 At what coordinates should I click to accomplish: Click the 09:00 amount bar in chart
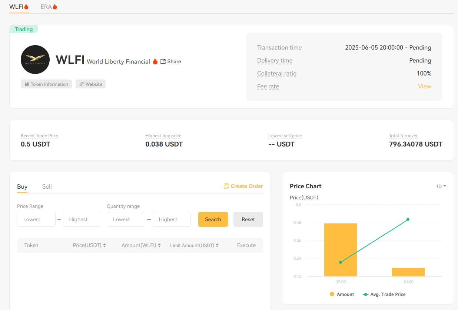pyautogui.click(x=341, y=250)
